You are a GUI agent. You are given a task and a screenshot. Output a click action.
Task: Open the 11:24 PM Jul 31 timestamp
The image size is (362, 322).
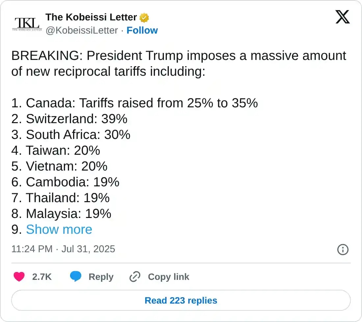pos(63,249)
